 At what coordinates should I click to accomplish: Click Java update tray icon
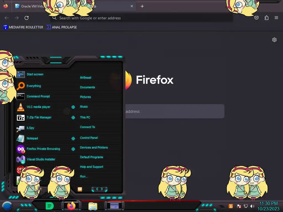tap(231, 206)
